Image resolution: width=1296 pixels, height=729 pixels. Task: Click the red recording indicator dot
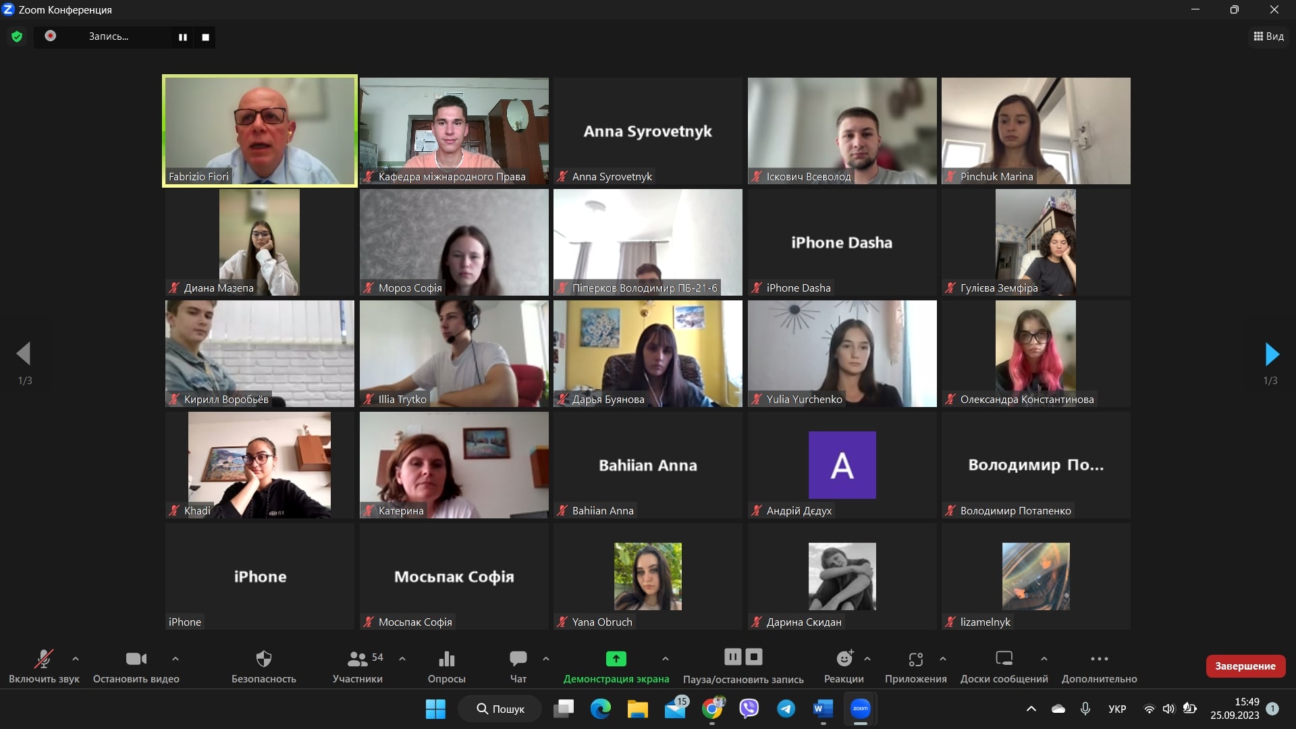pyautogui.click(x=51, y=36)
